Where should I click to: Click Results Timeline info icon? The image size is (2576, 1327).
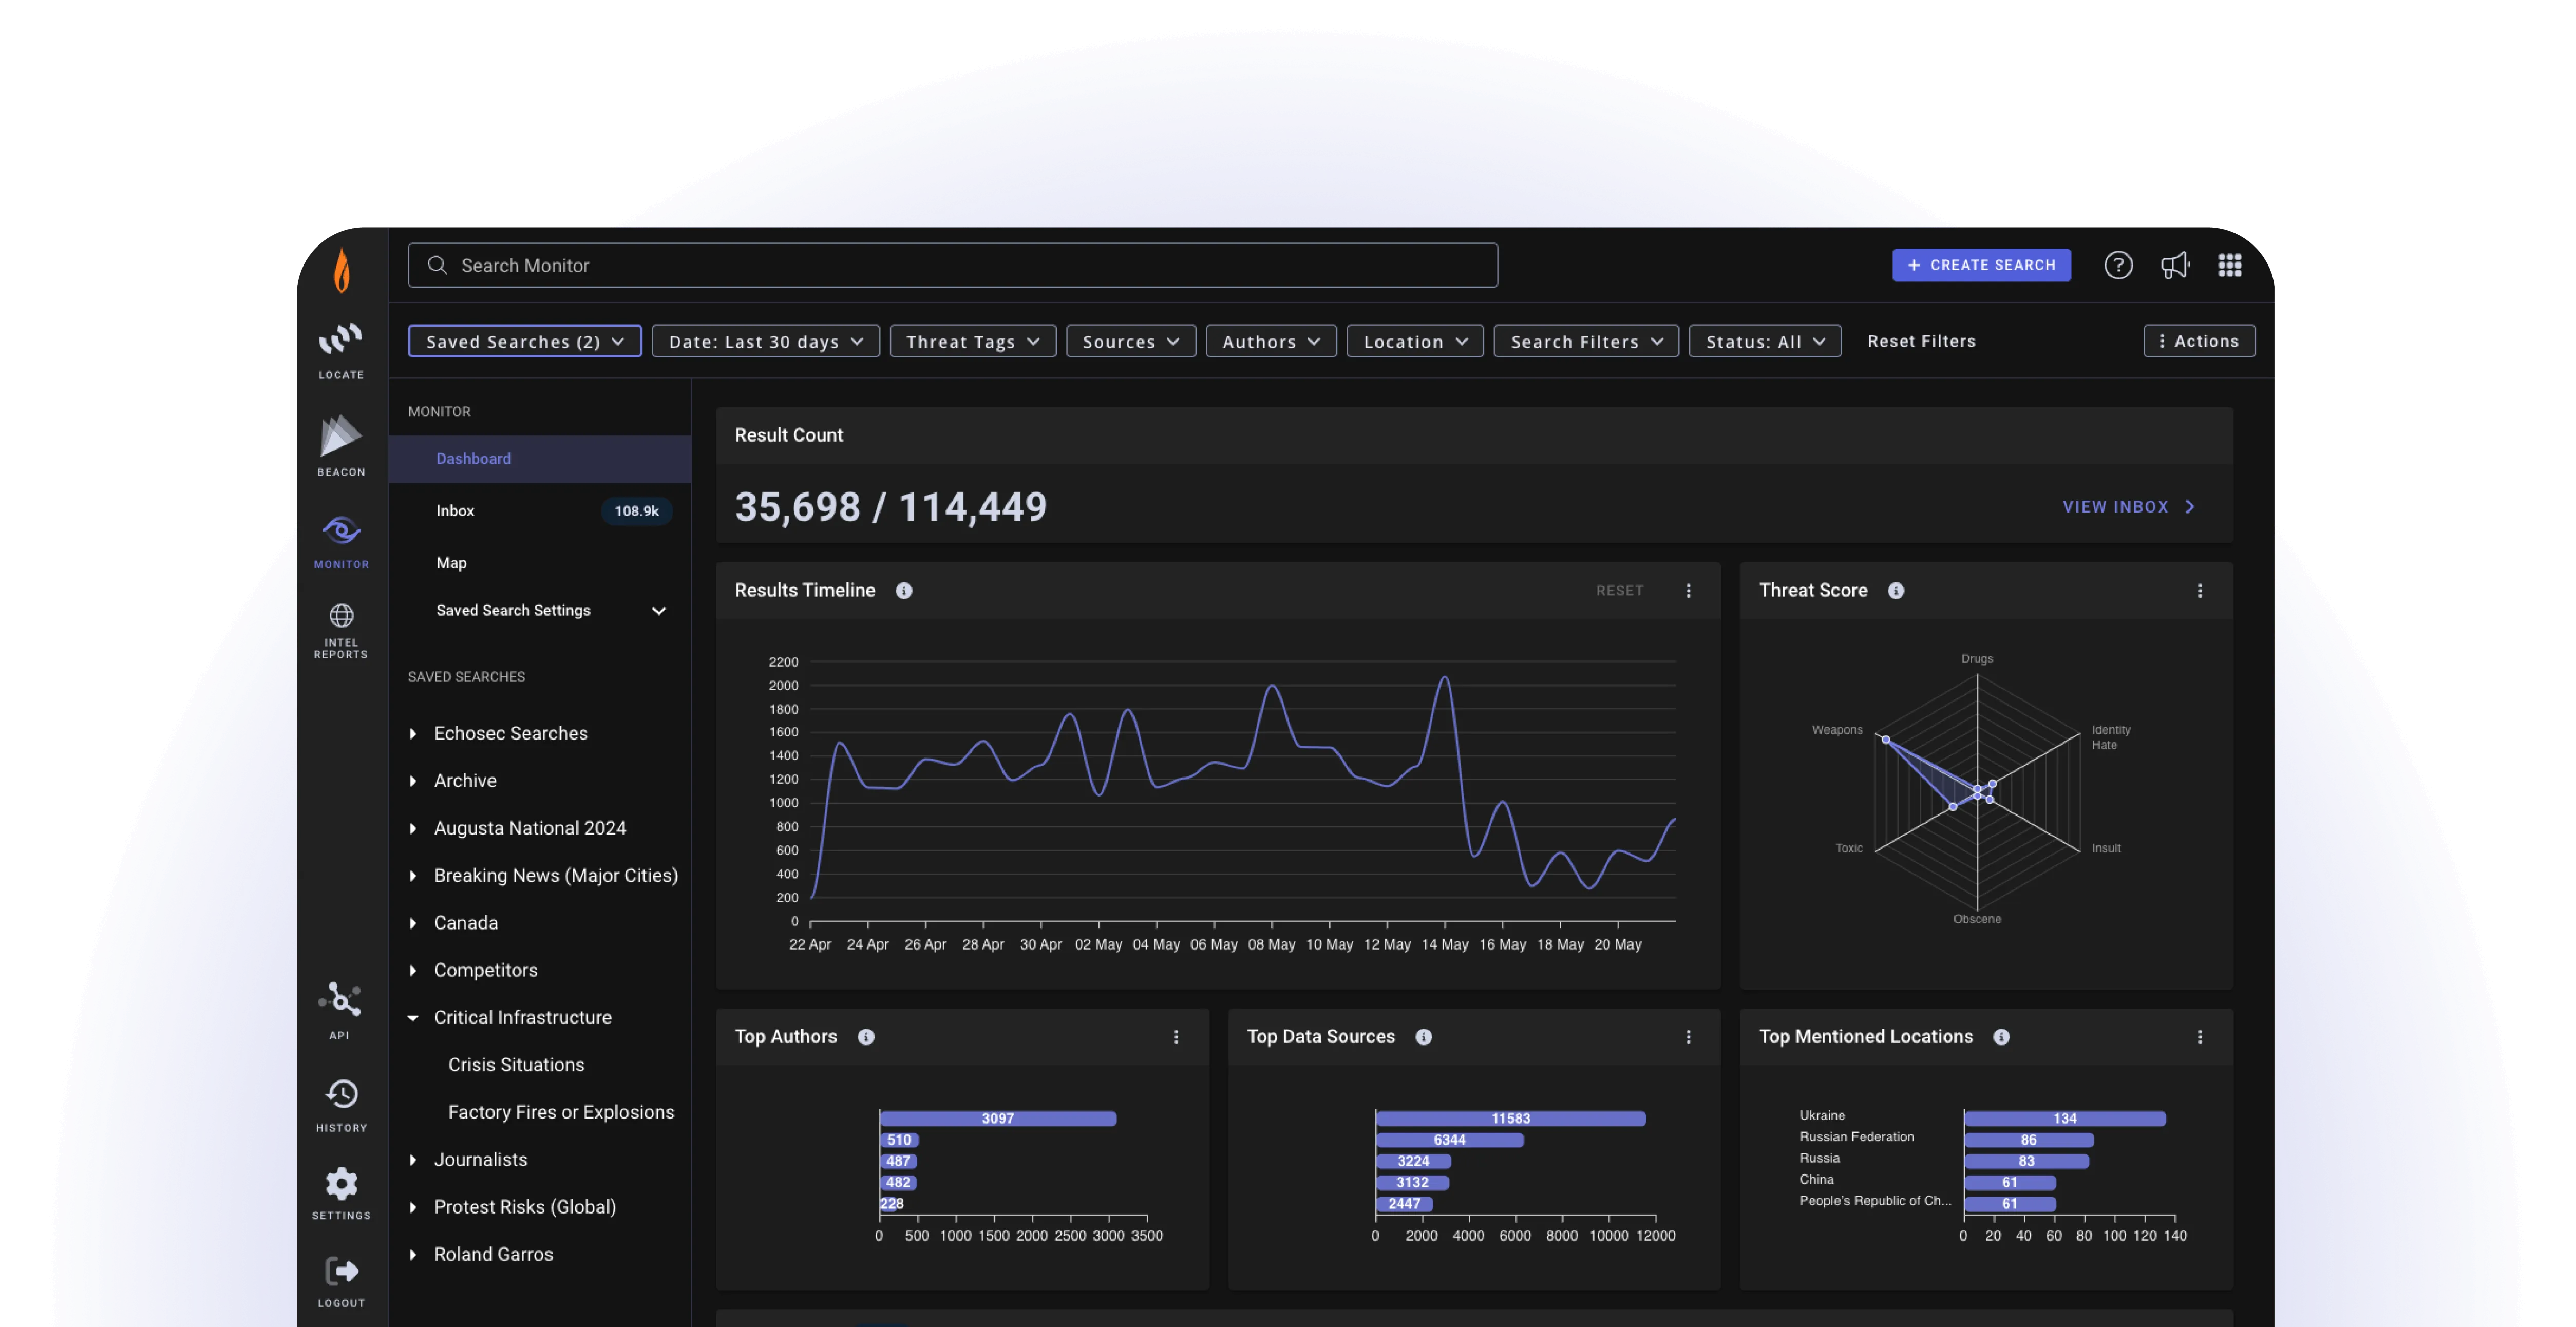(904, 591)
